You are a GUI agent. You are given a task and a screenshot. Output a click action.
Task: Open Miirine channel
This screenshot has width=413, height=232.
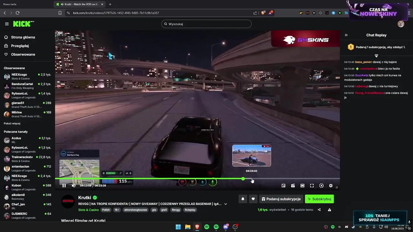pos(27,114)
